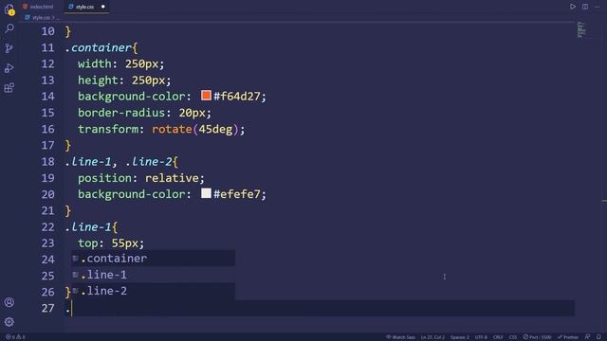Click the Port : 5500 Live Server indicator

tap(537, 337)
